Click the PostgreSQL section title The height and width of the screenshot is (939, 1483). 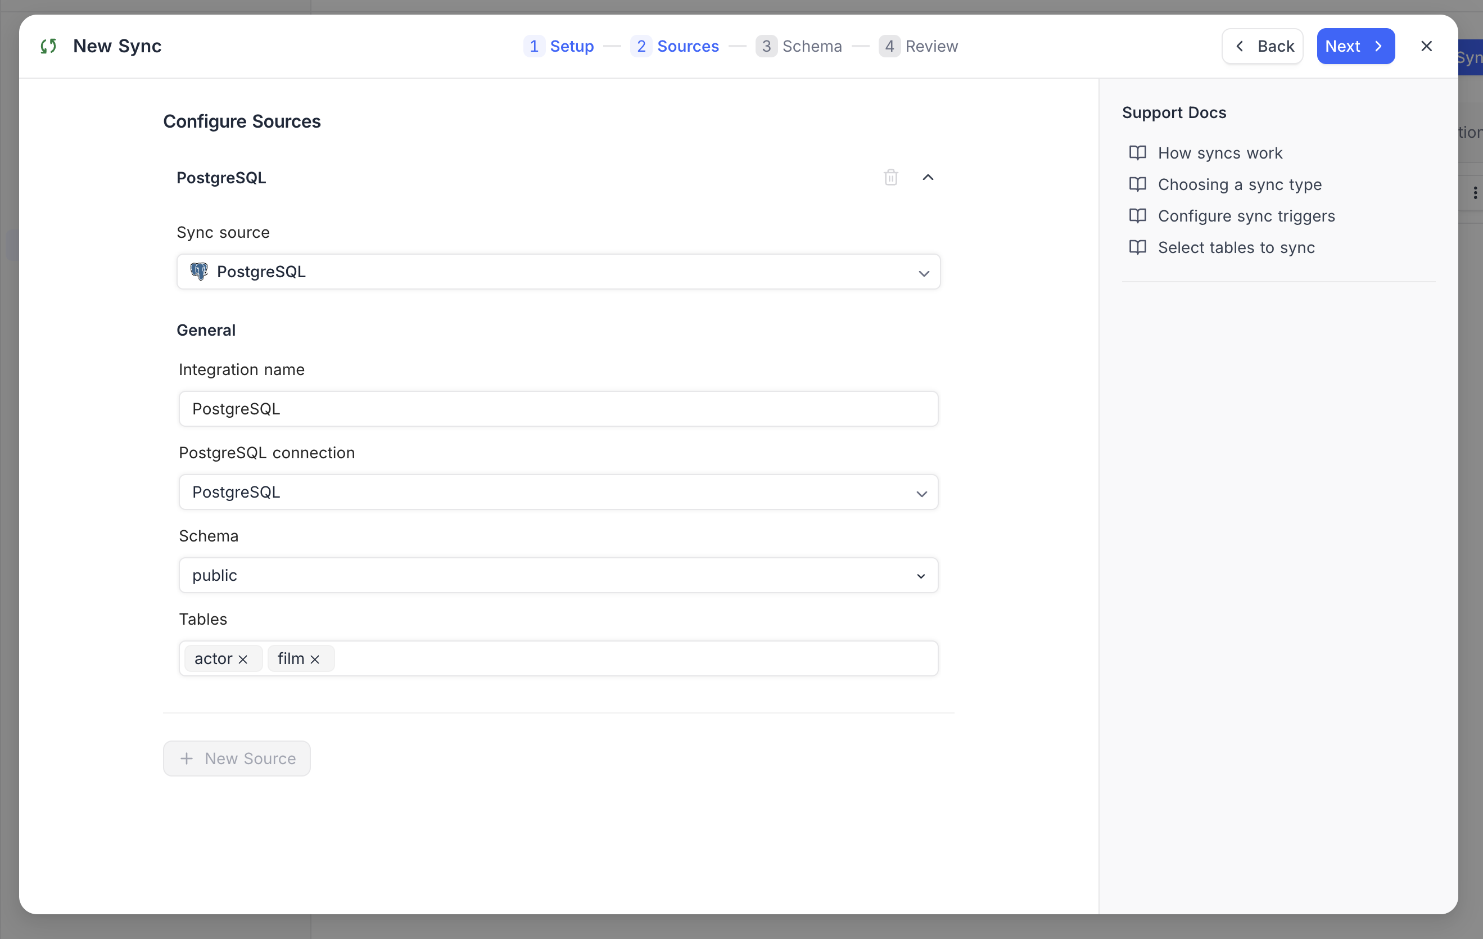[x=221, y=178]
